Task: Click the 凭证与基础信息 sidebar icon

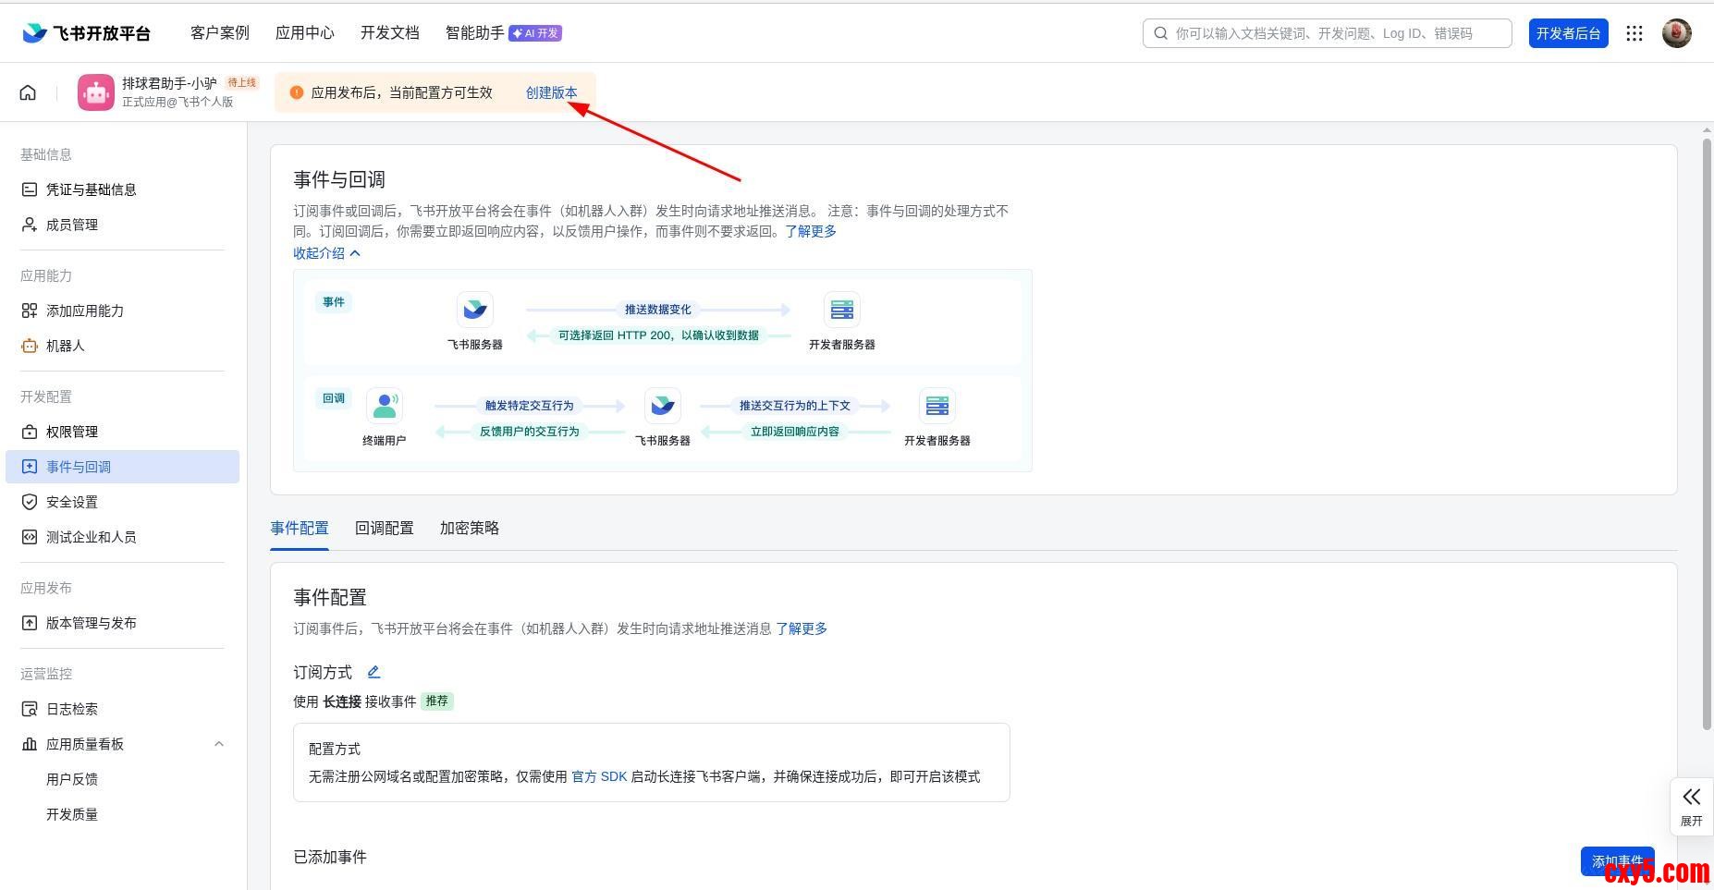Action: point(30,189)
